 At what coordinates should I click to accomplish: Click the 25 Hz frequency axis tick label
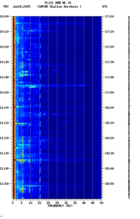point(57,203)
